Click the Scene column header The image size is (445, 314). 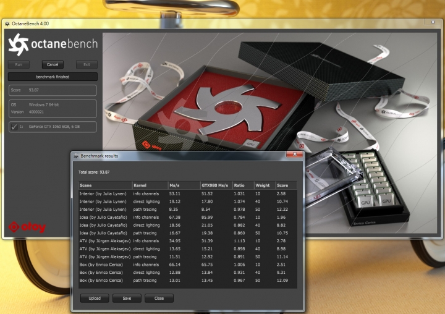(105, 185)
